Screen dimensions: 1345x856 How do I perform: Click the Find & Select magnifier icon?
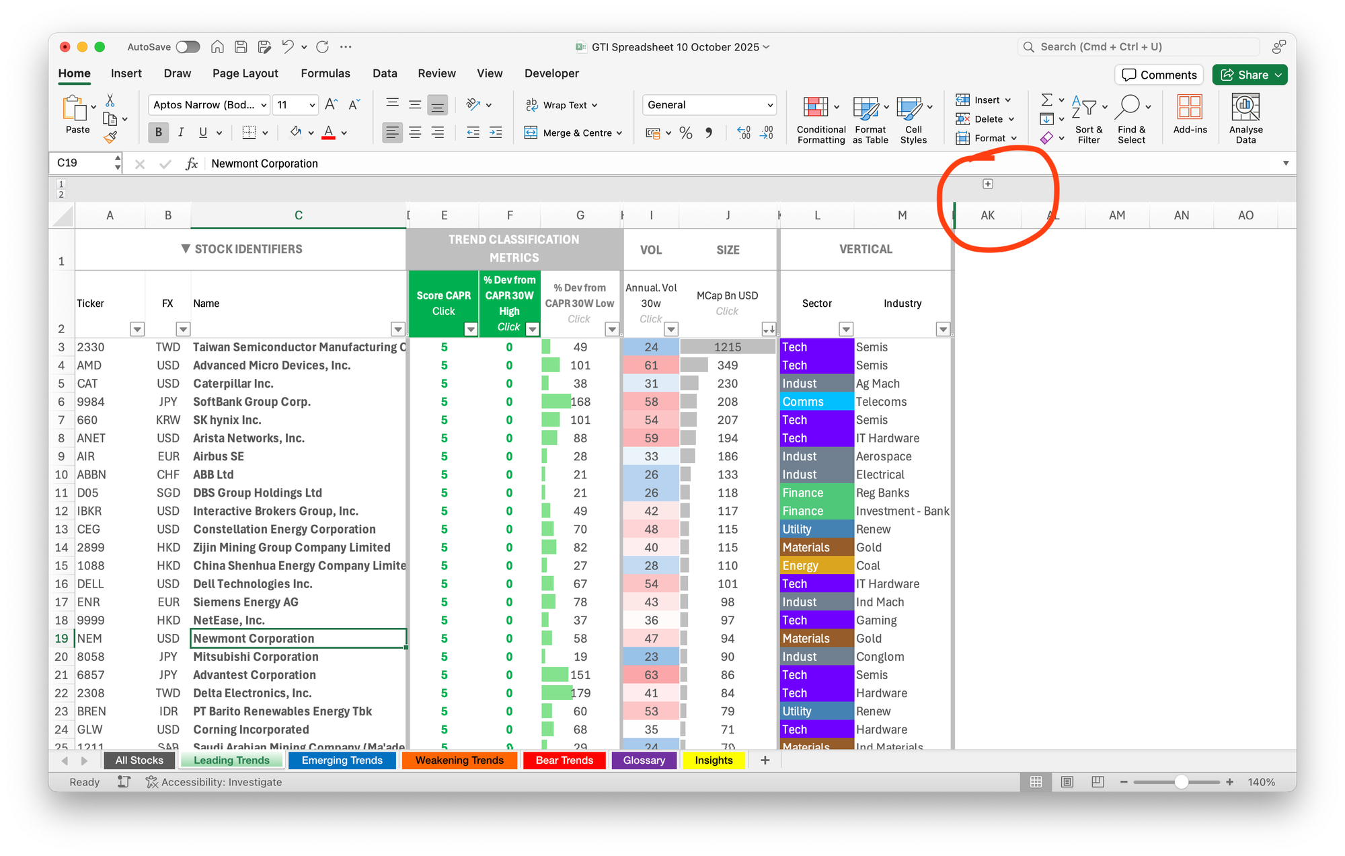click(x=1128, y=106)
